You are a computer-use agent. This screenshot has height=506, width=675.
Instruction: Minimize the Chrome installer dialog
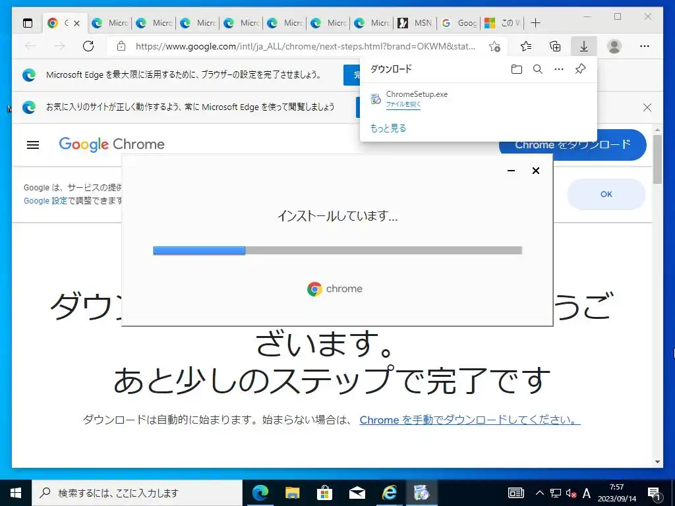[511, 171]
